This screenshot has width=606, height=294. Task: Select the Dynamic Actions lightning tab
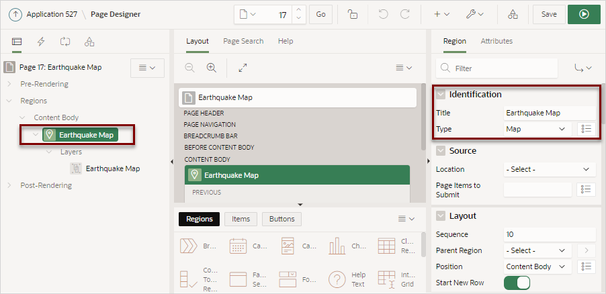coord(40,42)
